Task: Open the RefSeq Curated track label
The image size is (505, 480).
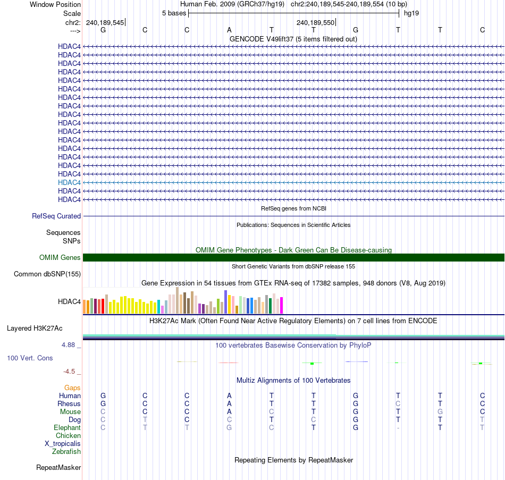Action: tap(56, 216)
